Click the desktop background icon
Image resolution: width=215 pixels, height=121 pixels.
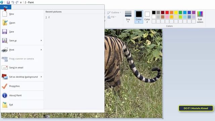click(x=5, y=77)
